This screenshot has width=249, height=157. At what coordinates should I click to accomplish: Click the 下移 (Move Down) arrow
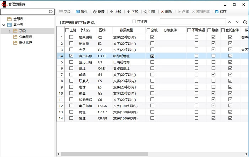128,12
